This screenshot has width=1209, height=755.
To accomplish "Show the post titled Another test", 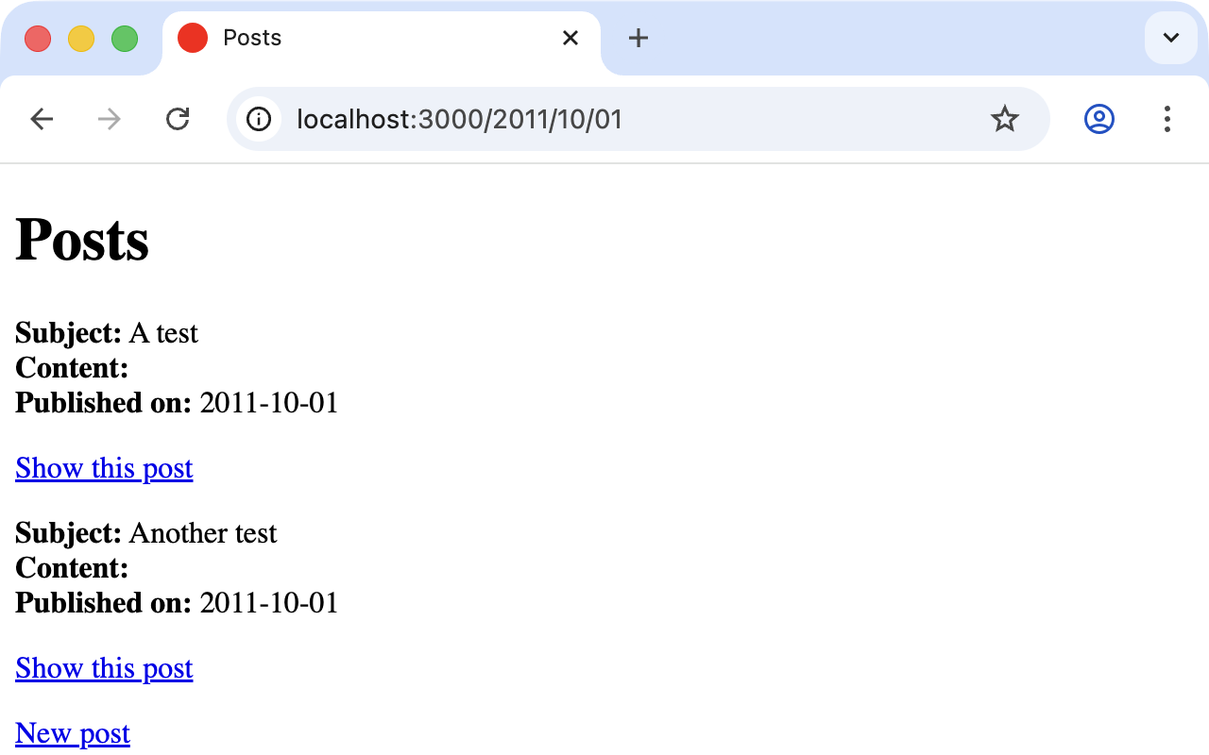I will [x=104, y=668].
